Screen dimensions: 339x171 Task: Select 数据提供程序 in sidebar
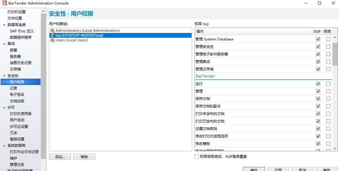tap(21, 37)
